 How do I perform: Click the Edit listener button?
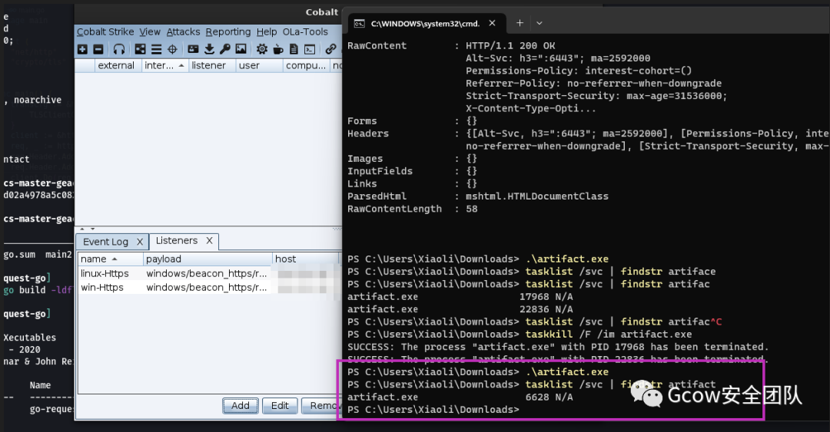point(280,406)
